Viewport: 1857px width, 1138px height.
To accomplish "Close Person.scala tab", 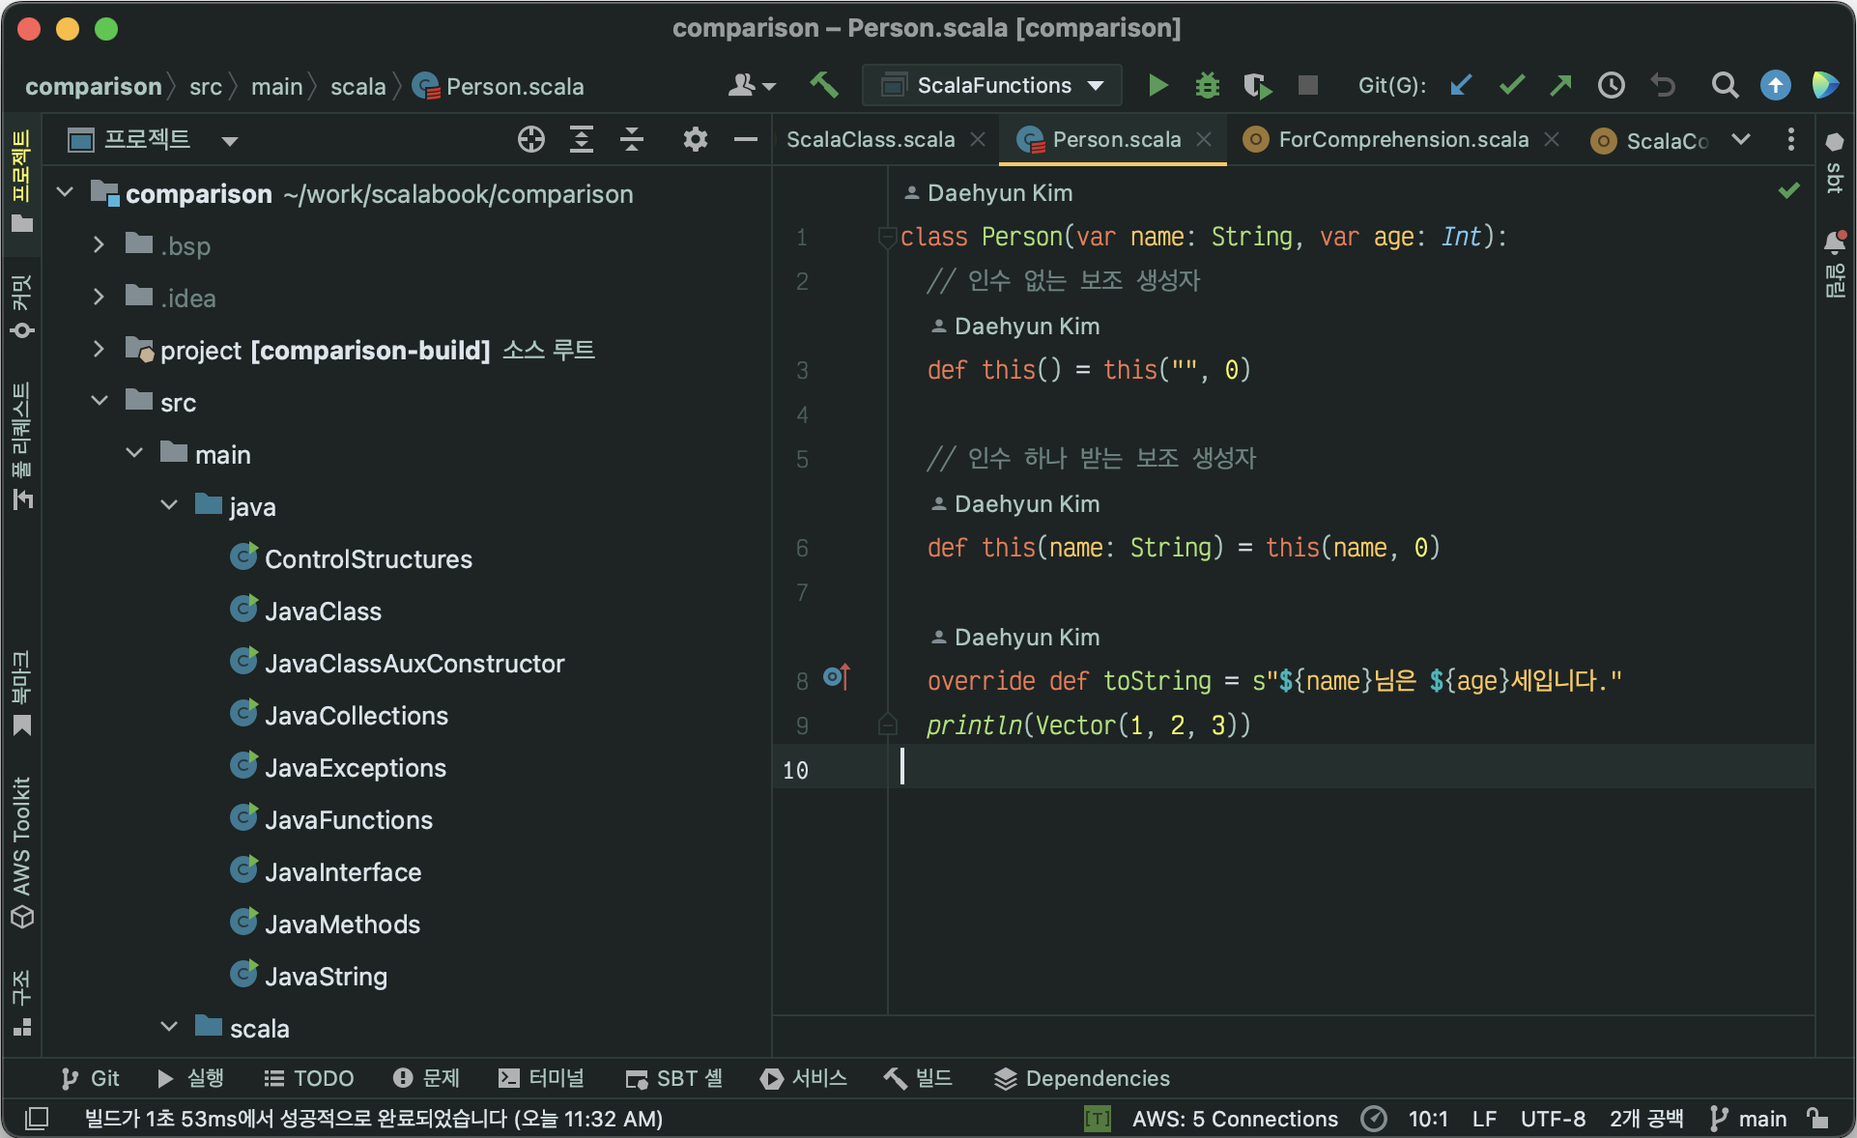I will point(1204,140).
